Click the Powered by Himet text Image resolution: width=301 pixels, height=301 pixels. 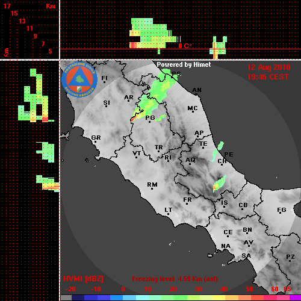(x=184, y=64)
